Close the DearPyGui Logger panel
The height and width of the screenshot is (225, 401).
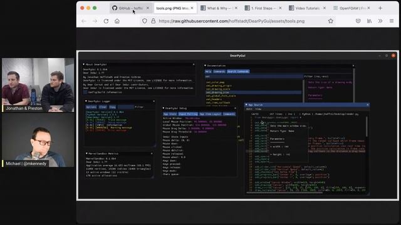[154, 101]
